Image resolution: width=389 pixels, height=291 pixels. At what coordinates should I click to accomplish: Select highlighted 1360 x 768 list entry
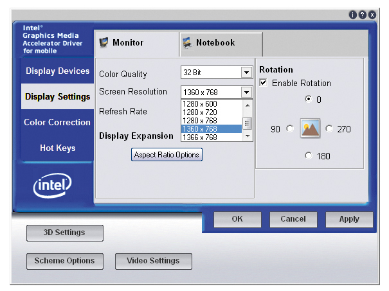212,129
